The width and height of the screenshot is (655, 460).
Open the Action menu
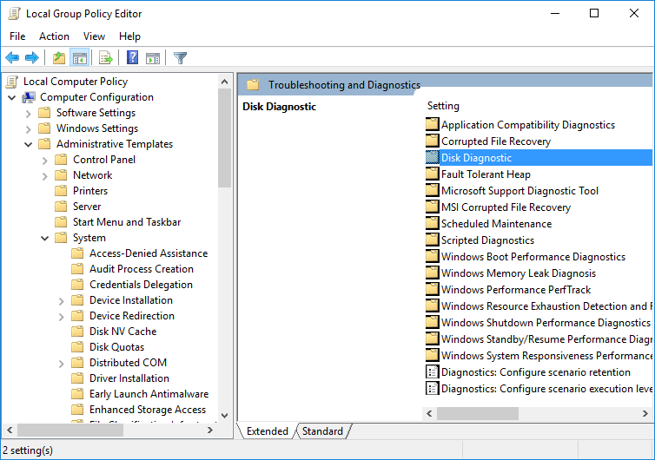click(54, 36)
